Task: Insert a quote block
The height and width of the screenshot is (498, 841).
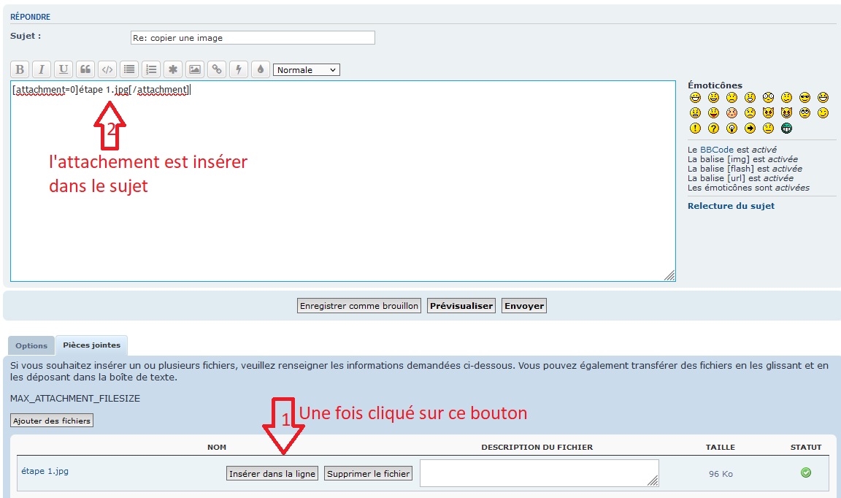Action: [x=85, y=69]
